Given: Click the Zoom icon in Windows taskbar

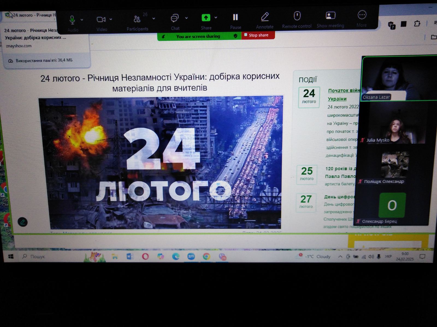Looking at the screenshot, I should click(191, 256).
